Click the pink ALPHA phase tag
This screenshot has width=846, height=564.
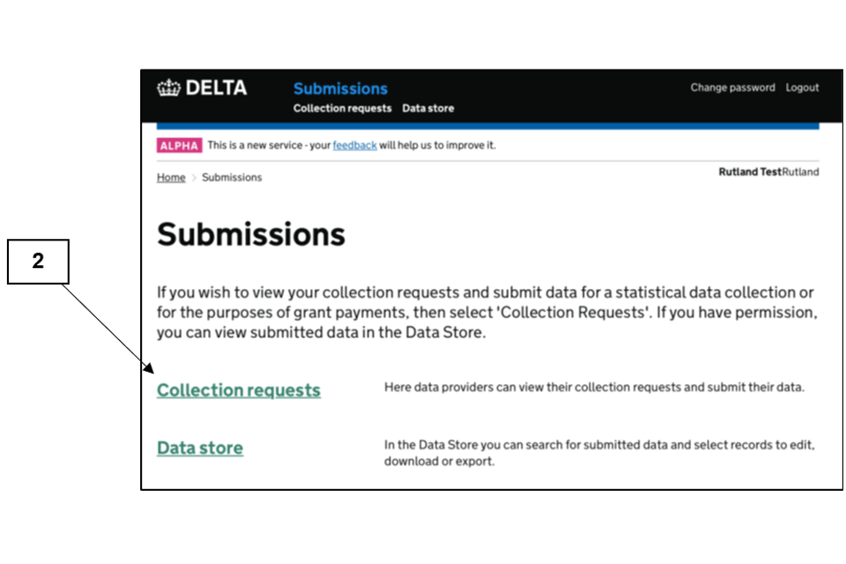coord(179,145)
